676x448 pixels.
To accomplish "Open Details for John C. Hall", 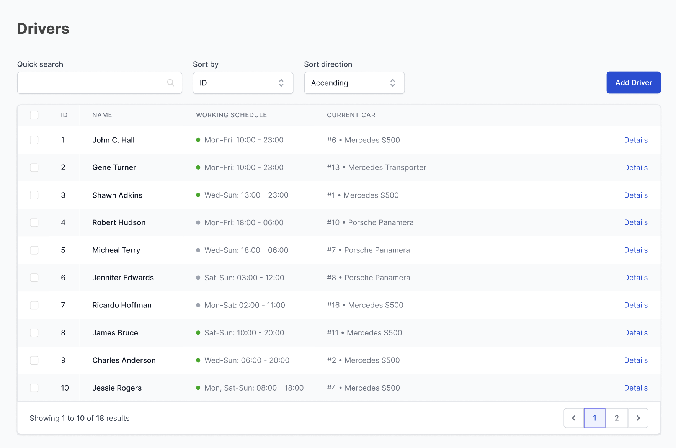I will [636, 140].
